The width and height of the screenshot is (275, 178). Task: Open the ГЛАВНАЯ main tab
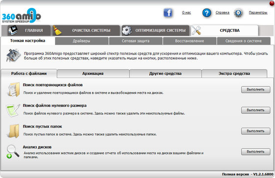26,30
